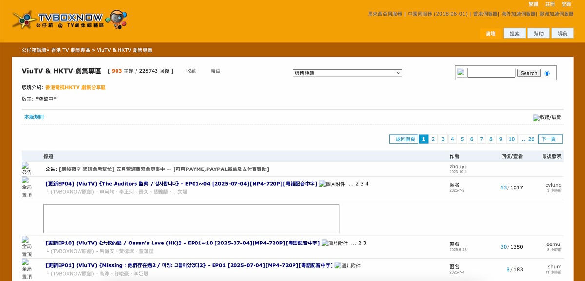
Task: Click last poster leemui
Action: point(553,244)
